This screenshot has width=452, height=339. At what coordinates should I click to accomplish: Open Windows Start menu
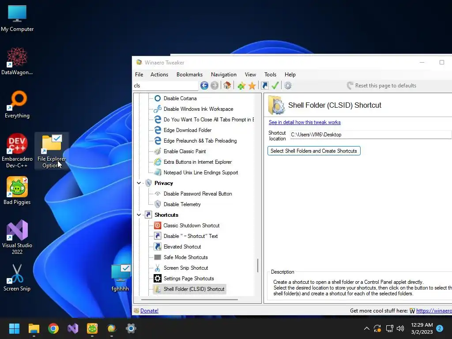(x=14, y=328)
